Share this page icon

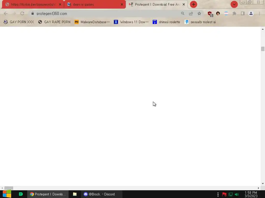click(x=191, y=13)
